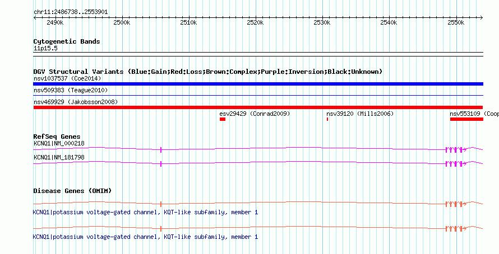Screen dimensions: 499x254
Task: Click the nsv1037537 (Coe2014) variant label
Action: 67,78
